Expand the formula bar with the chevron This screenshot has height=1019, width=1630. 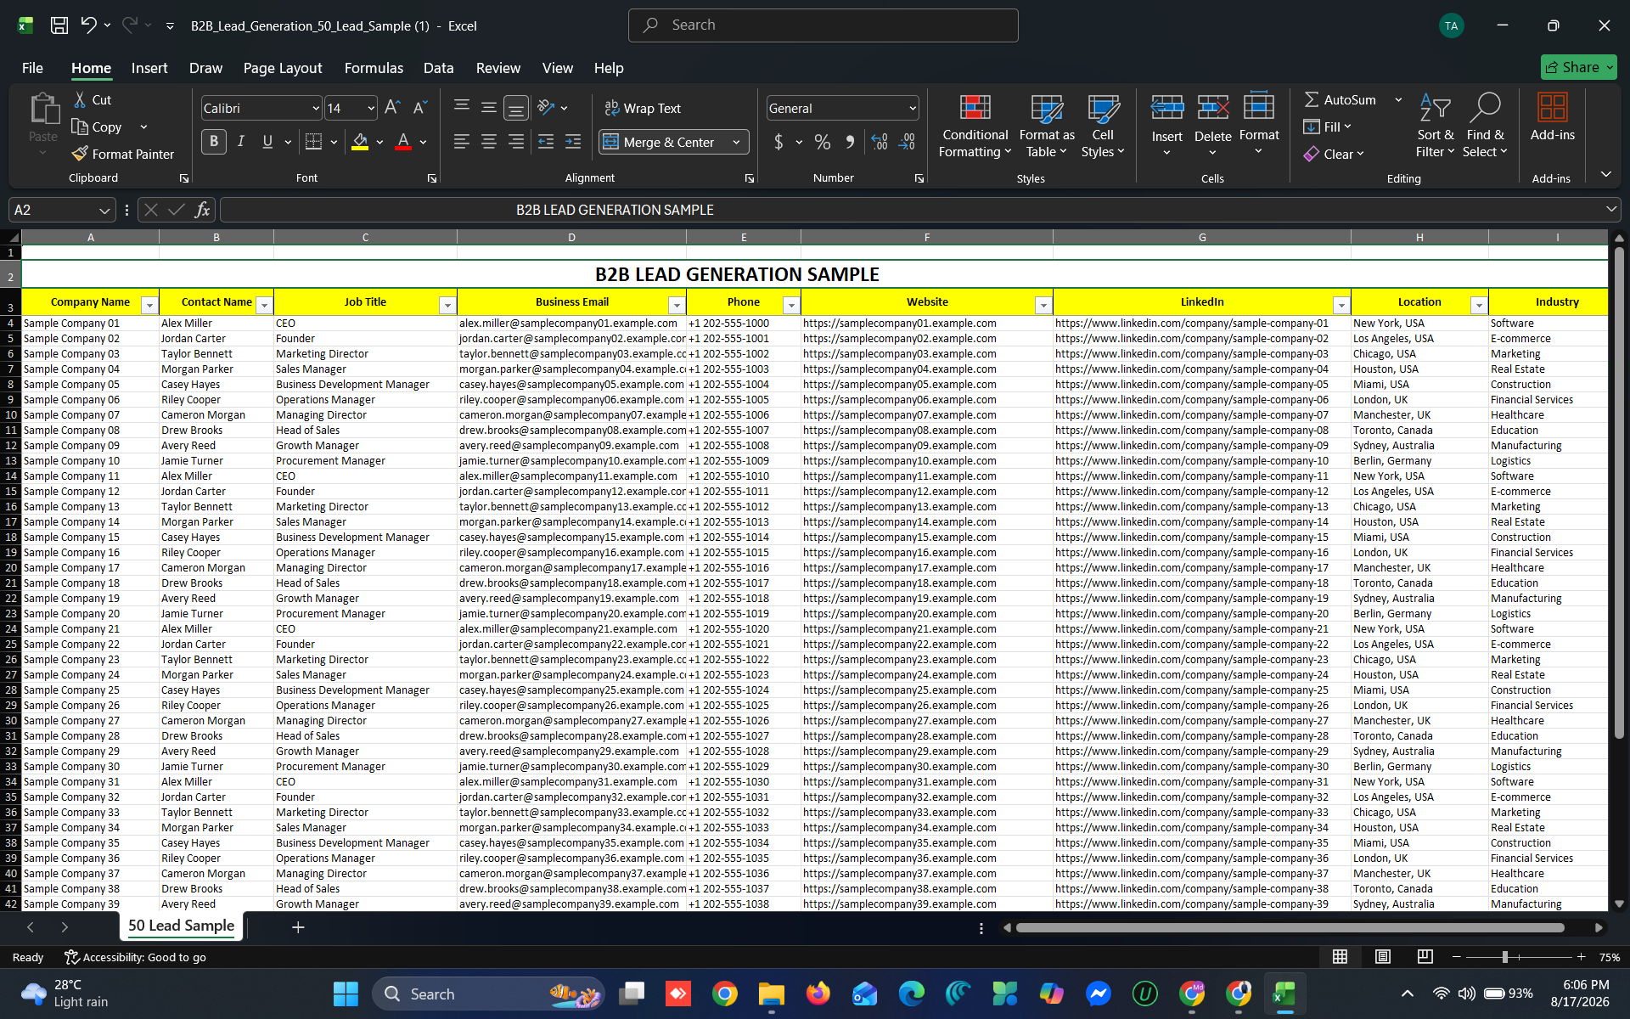pos(1610,209)
